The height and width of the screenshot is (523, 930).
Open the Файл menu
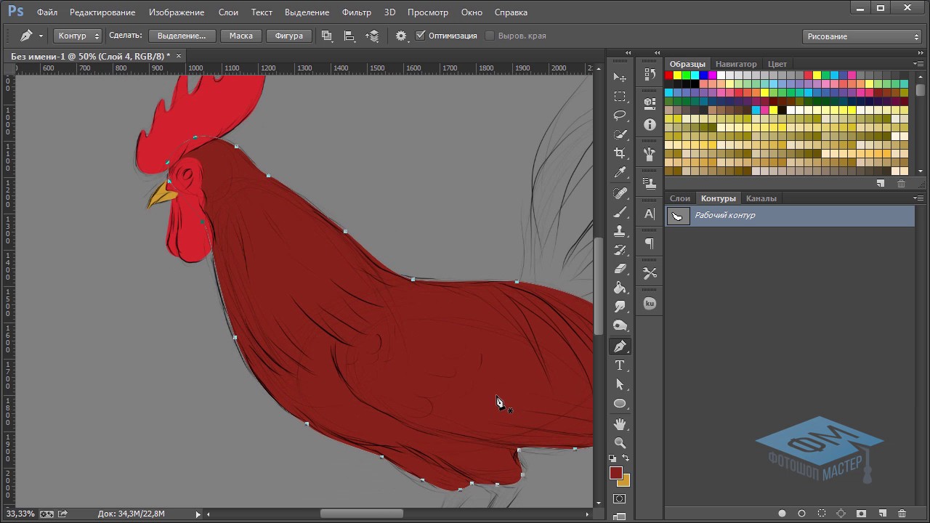(x=46, y=12)
